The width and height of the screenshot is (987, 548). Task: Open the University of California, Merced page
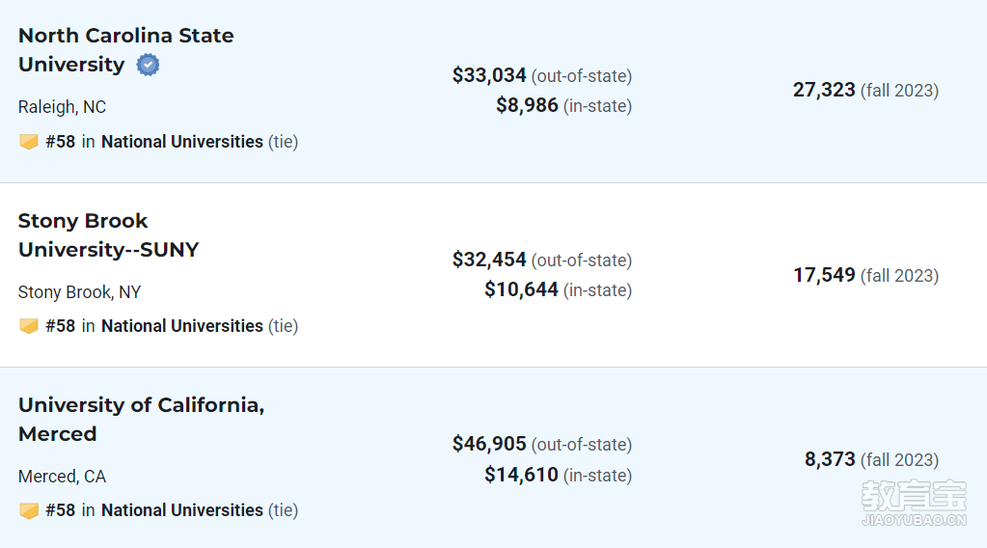141,420
